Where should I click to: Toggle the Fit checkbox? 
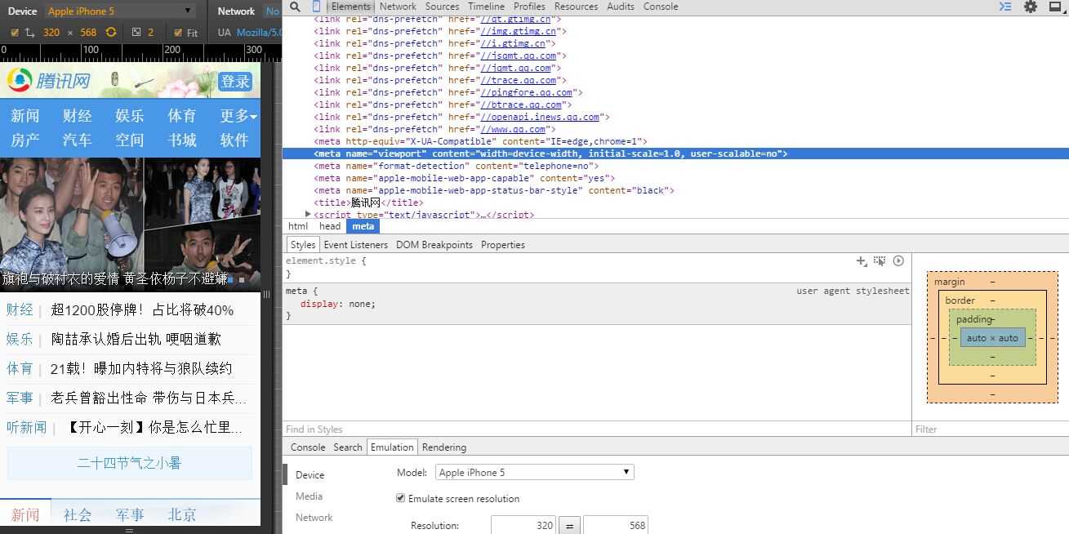coord(179,33)
